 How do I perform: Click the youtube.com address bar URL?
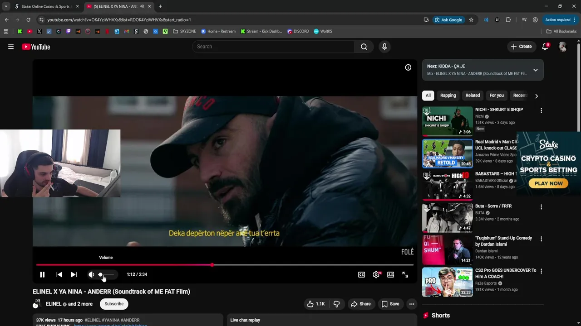click(119, 20)
